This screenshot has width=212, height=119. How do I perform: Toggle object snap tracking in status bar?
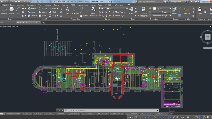[x=161, y=117]
